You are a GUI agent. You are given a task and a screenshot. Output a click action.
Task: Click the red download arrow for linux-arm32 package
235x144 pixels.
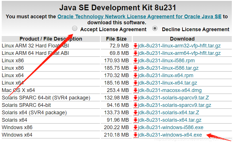(x=136, y=46)
